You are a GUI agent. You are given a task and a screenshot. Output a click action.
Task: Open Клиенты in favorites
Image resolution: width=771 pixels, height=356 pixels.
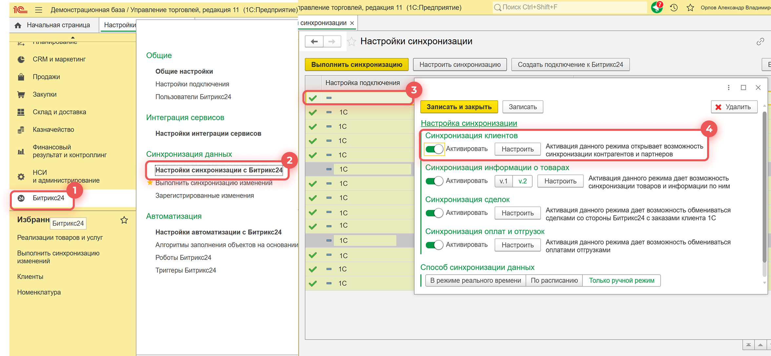[30, 277]
